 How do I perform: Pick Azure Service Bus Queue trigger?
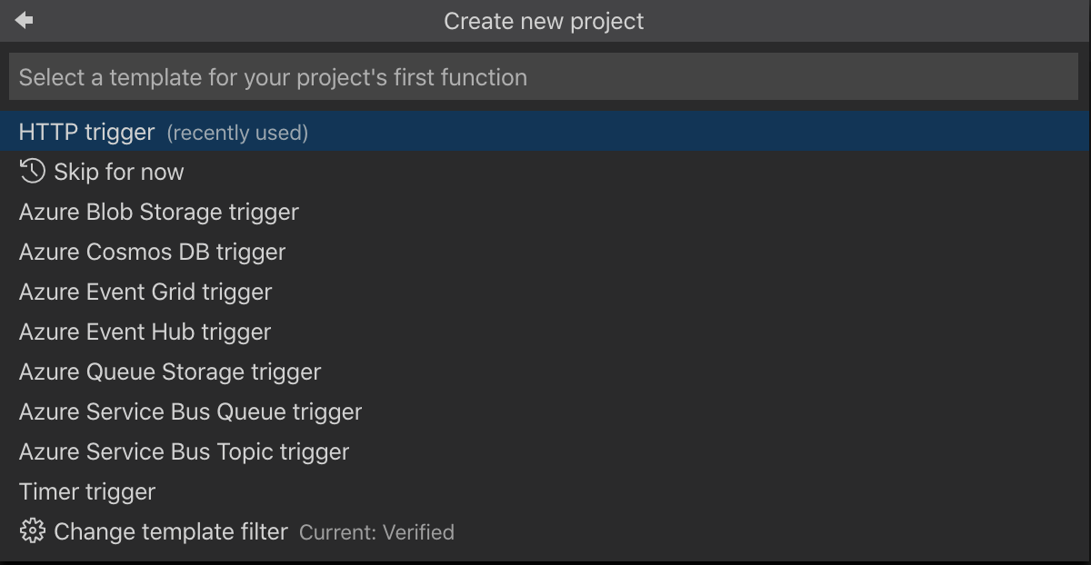pos(190,411)
